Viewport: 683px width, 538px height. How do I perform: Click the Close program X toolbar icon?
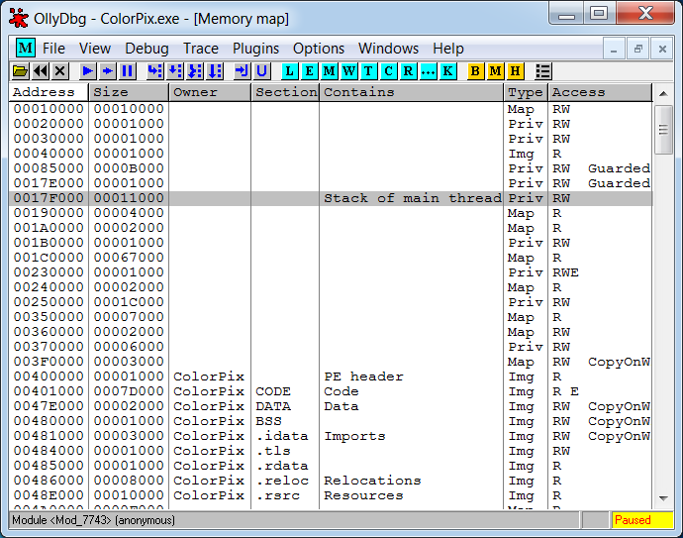coord(60,71)
